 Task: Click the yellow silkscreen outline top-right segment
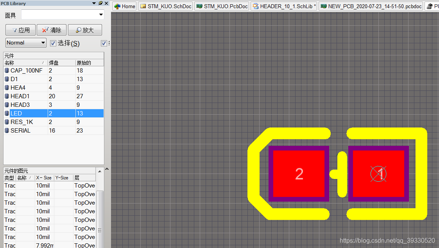[x=386, y=133]
